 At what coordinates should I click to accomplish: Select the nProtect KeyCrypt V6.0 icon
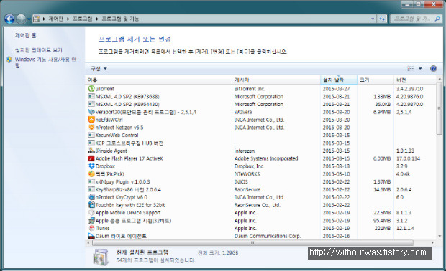point(91,197)
